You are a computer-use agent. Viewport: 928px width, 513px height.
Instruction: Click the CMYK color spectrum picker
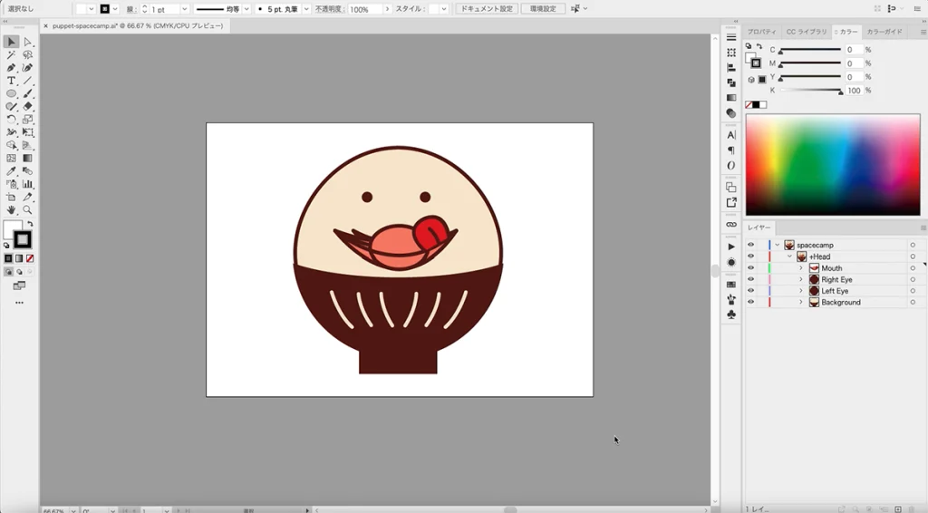tap(832, 164)
